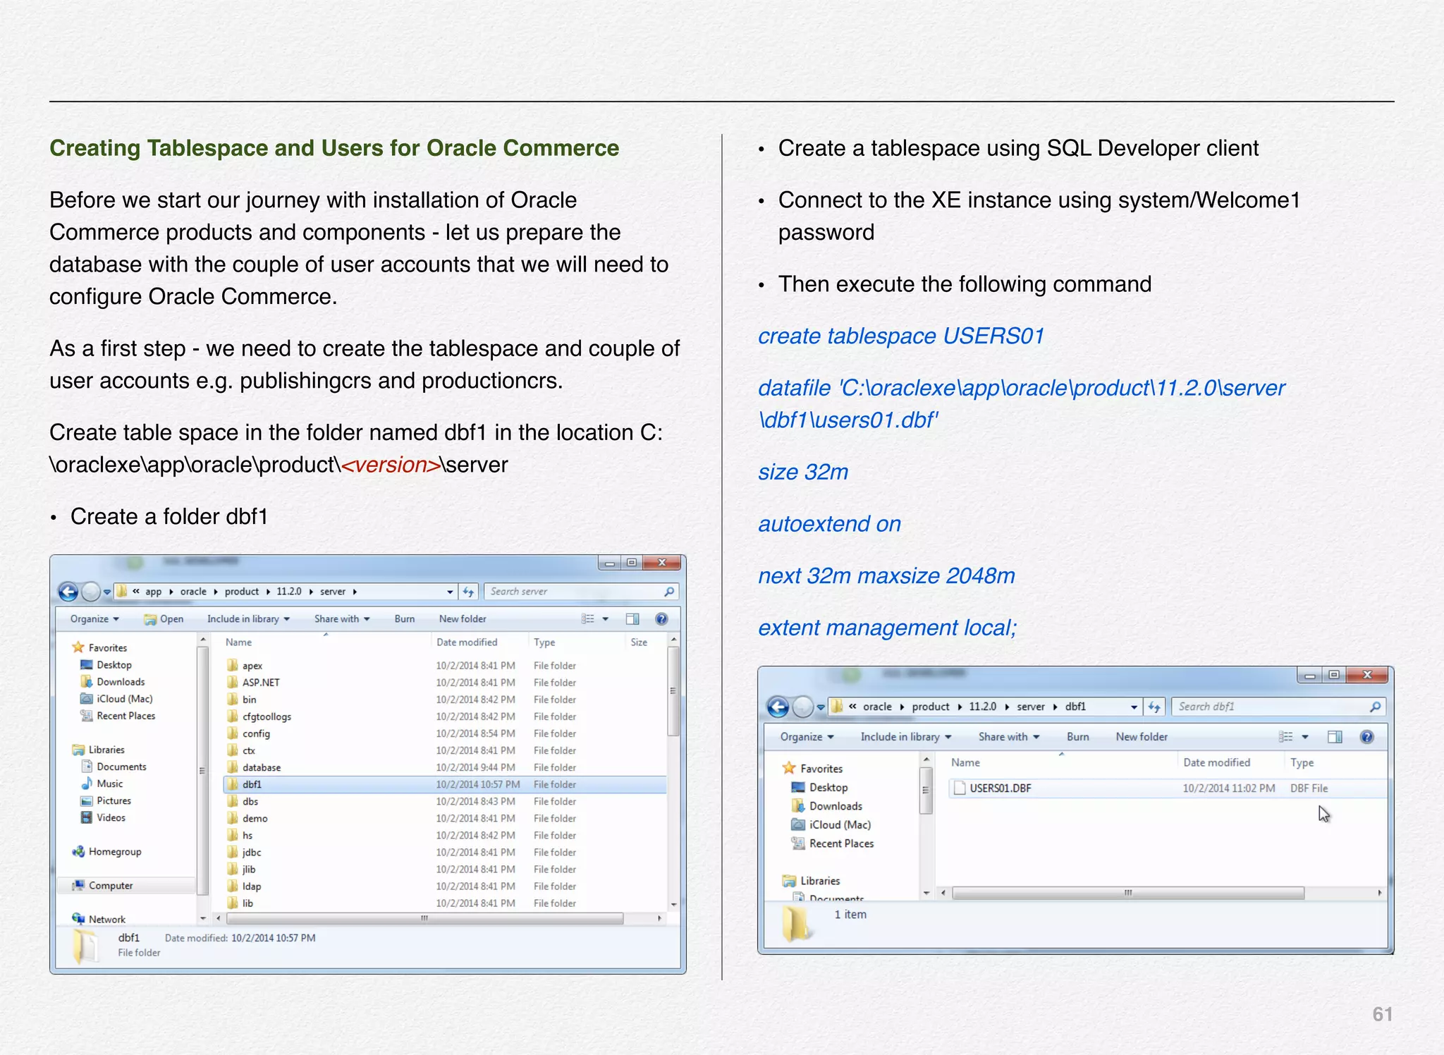
Task: Click the Refresh icon in dbf1 address bar
Action: click(x=1154, y=707)
